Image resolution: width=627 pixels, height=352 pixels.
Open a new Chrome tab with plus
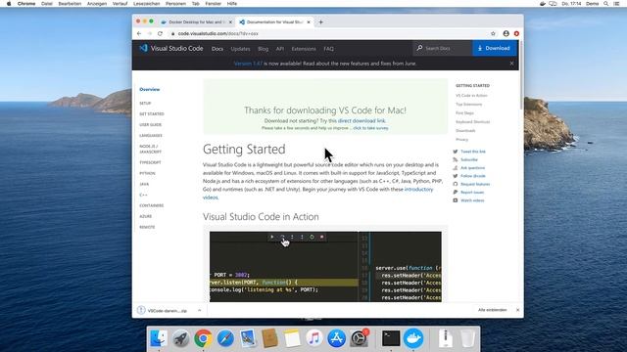[x=320, y=22]
